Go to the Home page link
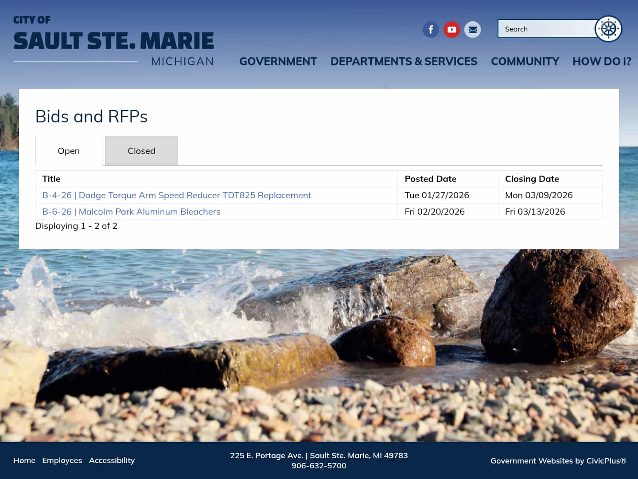Viewport: 638px width, 479px height. 24,460
